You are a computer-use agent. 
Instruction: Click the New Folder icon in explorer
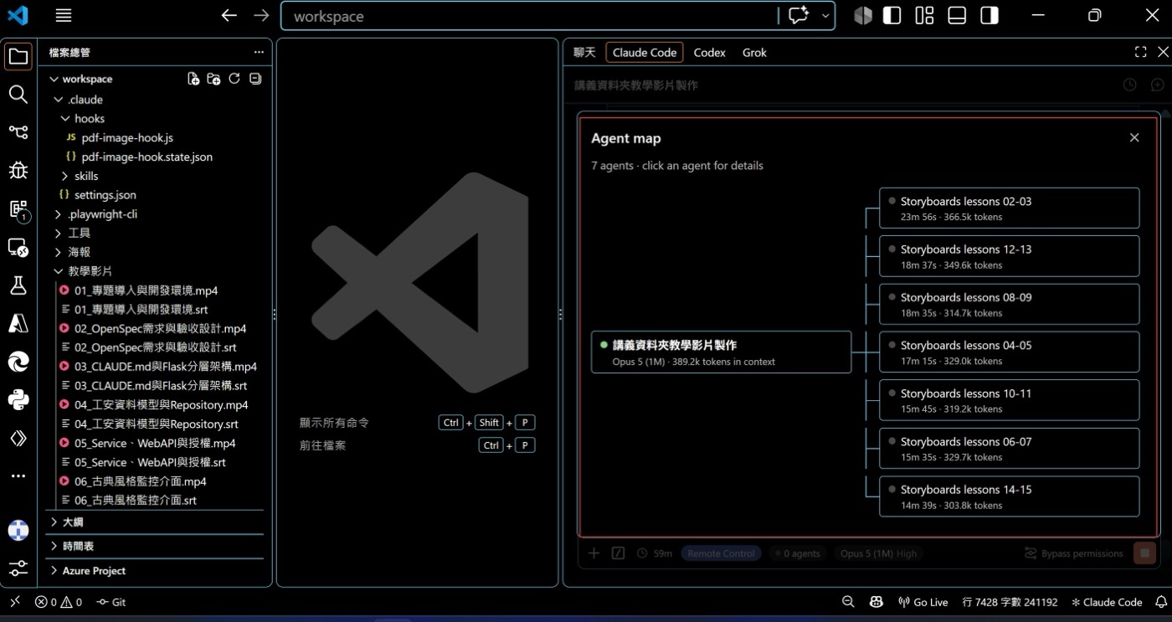click(214, 79)
